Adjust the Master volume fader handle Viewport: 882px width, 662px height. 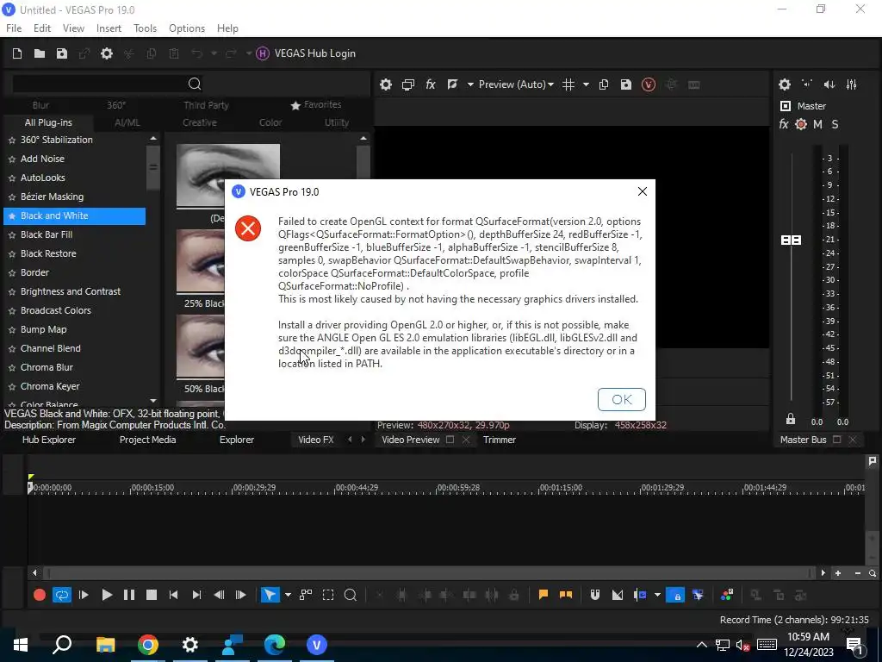tap(791, 240)
